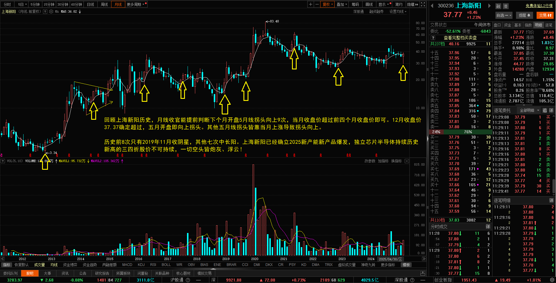Select MACD indicator
The height and width of the screenshot is (283, 556).
127,265
